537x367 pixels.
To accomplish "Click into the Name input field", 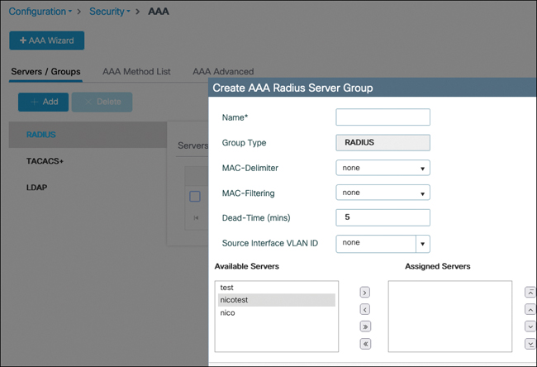I will 383,117.
